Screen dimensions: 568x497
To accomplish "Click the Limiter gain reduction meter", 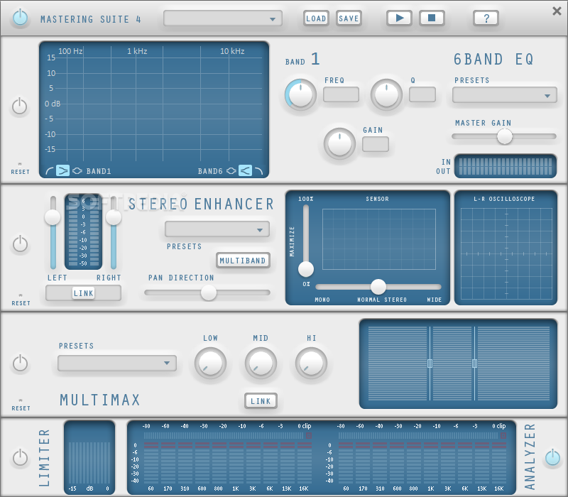I will point(89,457).
